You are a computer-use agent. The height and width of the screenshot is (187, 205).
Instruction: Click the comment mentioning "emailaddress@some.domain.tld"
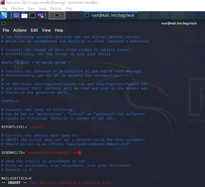[x=66, y=144]
